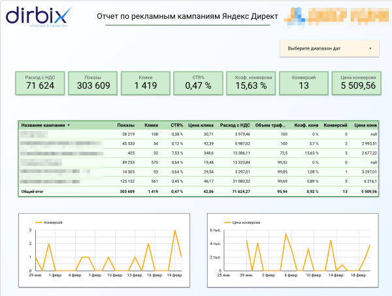Select the Расход с НДС scorecard
This screenshot has height=296, width=392.
(x=39, y=81)
